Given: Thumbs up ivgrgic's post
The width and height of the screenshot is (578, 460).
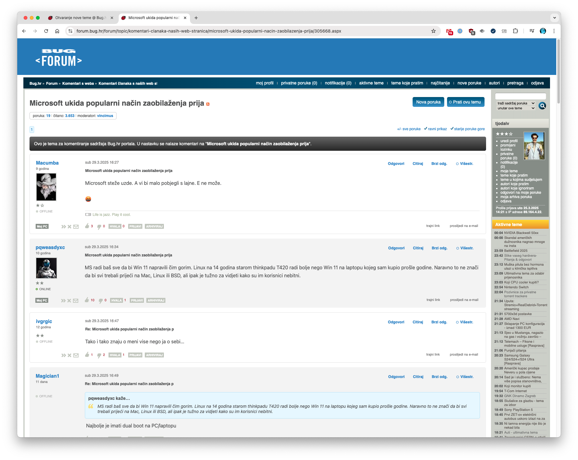Looking at the screenshot, I should [x=87, y=355].
